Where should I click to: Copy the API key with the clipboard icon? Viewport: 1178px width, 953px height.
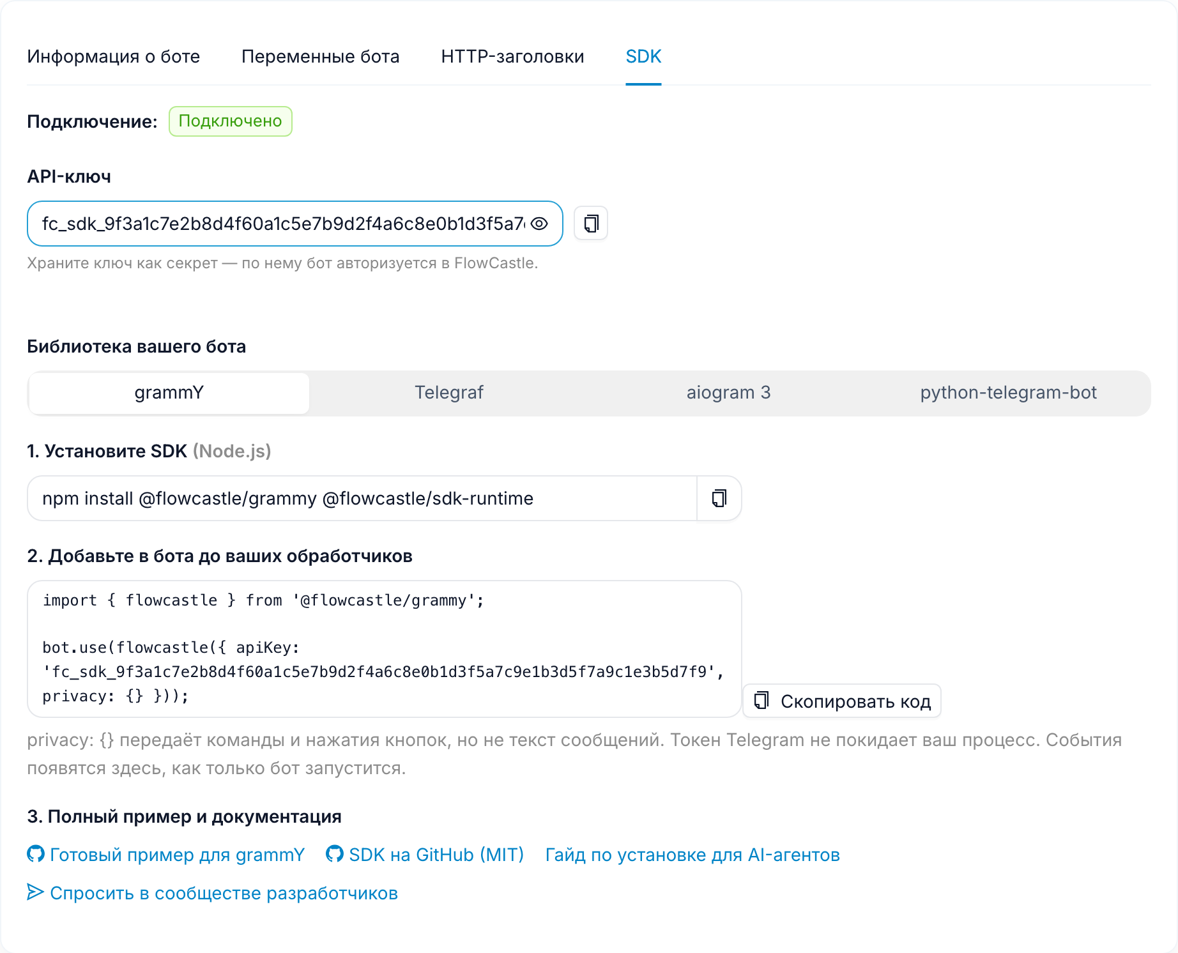591,224
